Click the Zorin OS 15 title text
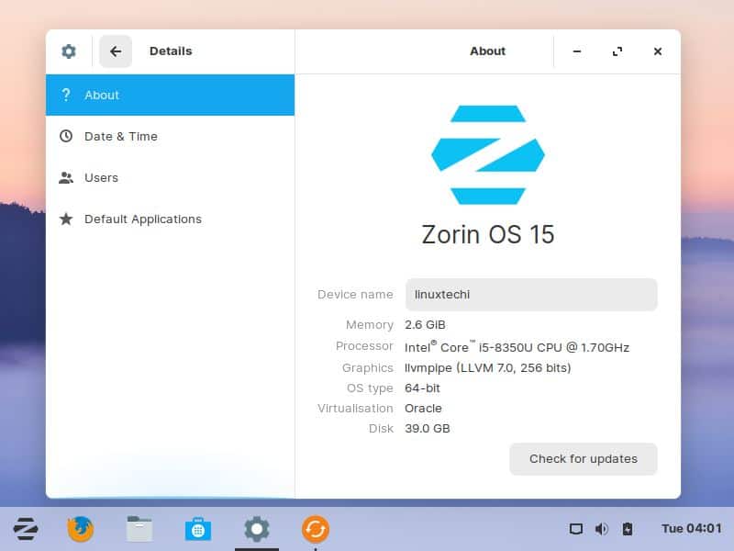This screenshot has width=734, height=551. 488,234
